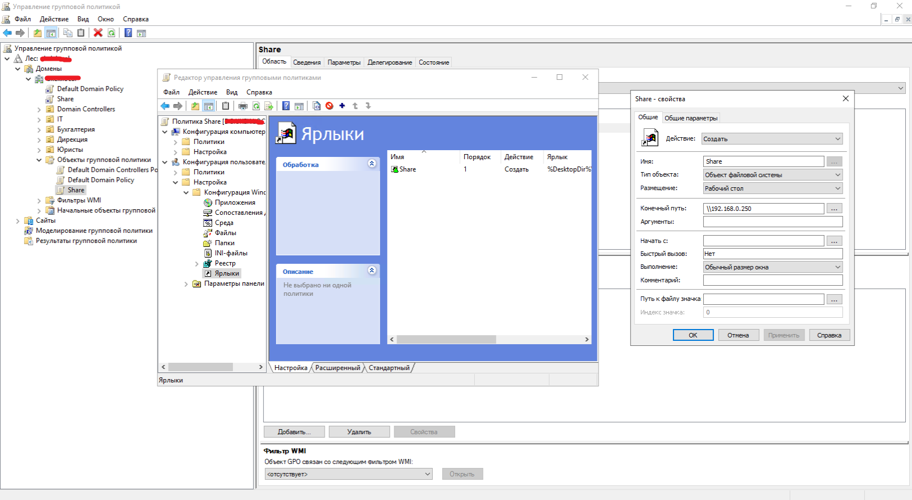Click the red disable item icon in editor toolbar
912x500 pixels.
pos(329,106)
